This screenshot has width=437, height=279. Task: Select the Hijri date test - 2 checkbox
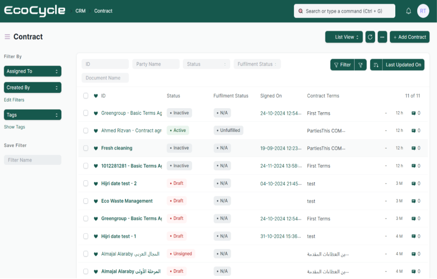[86, 183]
